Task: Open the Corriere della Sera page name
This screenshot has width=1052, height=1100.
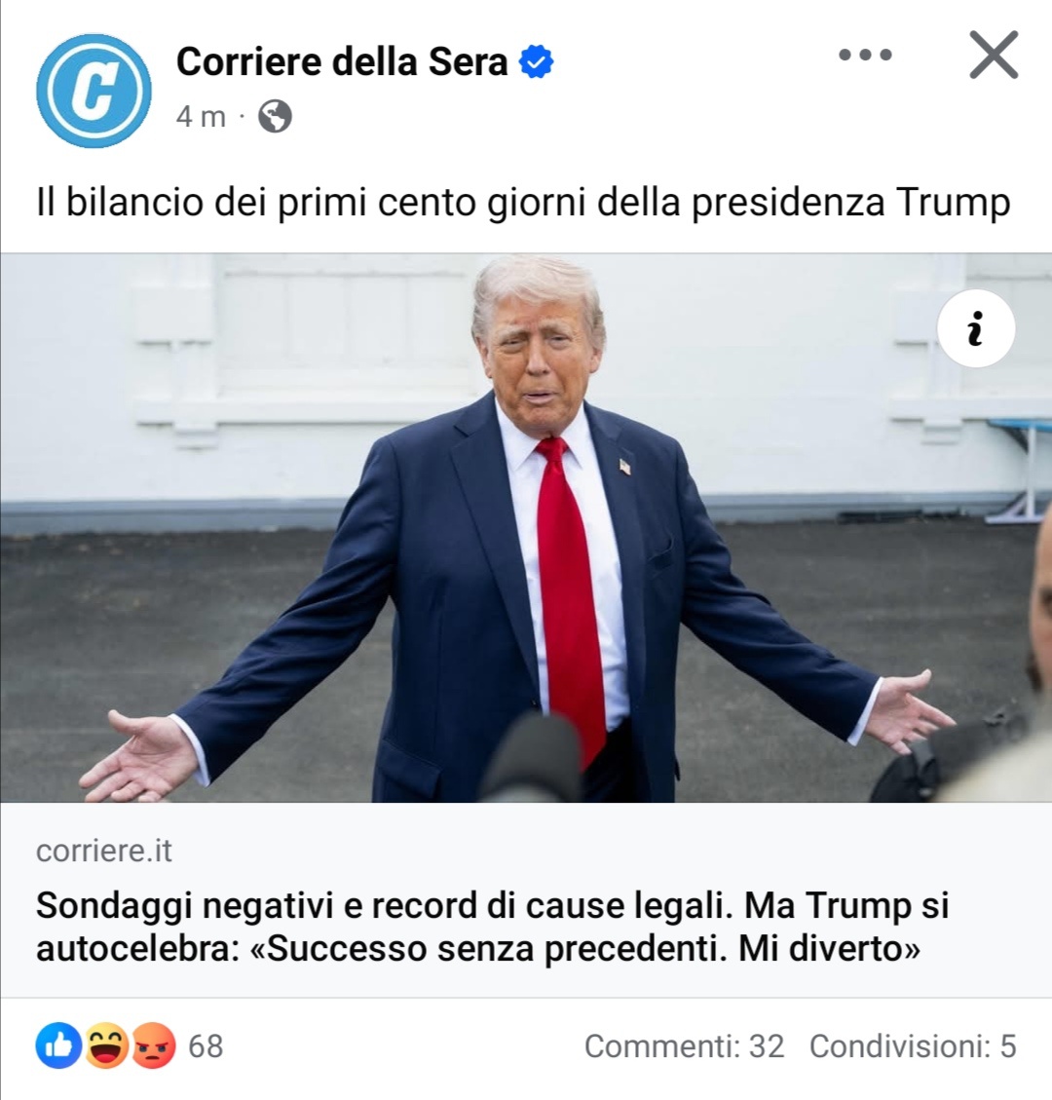Action: point(342,61)
